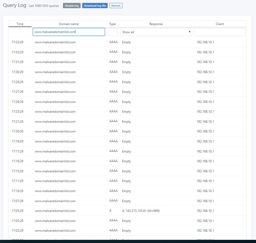Sort entries by the Time column header

[x=20, y=24]
